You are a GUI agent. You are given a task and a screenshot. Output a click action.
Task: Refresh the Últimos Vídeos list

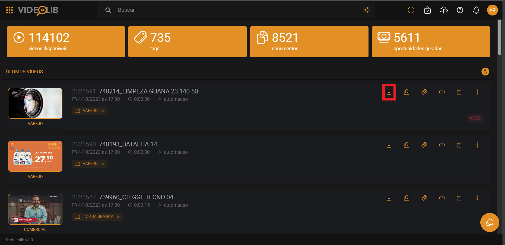[485, 71]
